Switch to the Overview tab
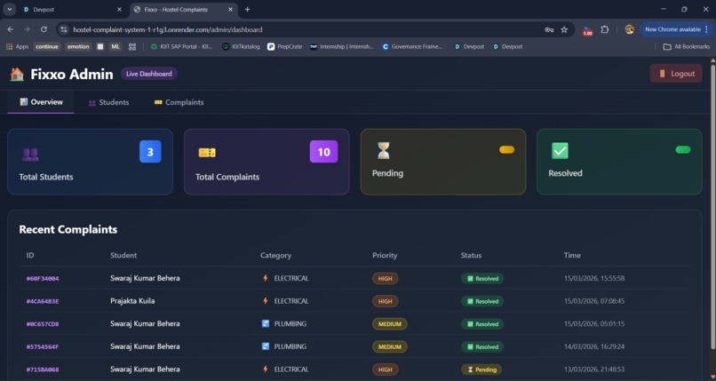716x381 pixels. [x=41, y=102]
